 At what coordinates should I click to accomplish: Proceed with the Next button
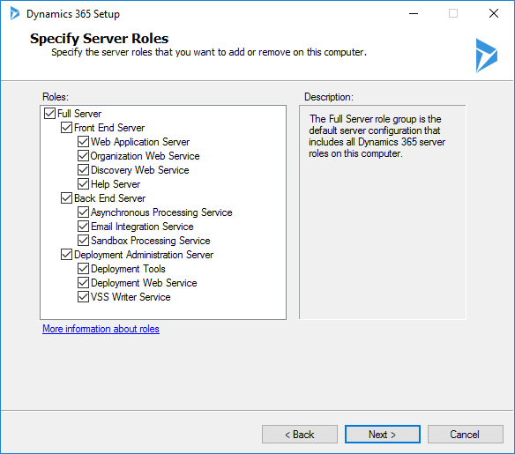383,435
